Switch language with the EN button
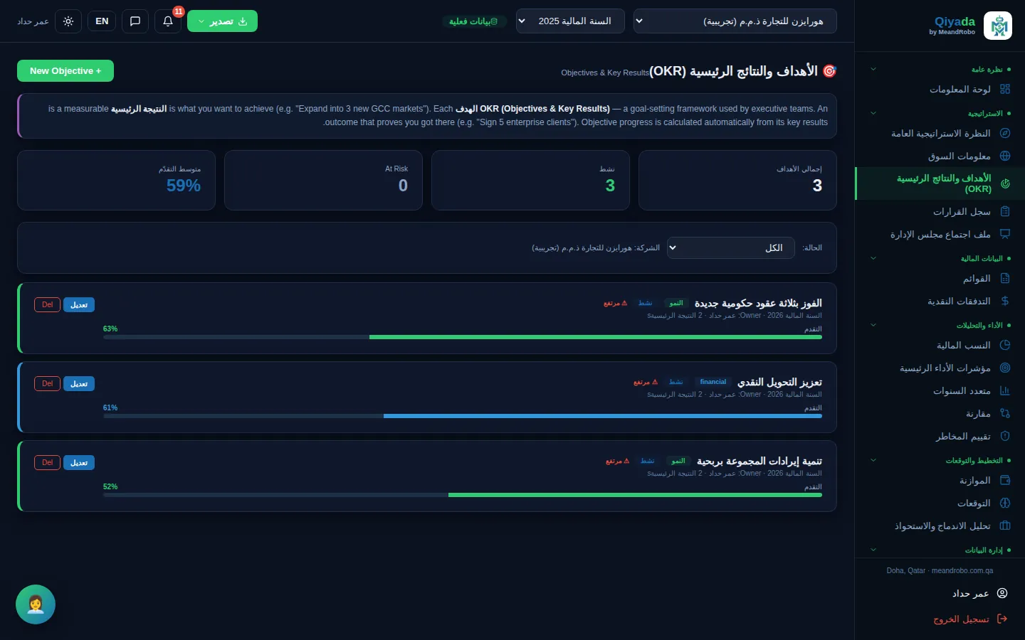 [102, 21]
